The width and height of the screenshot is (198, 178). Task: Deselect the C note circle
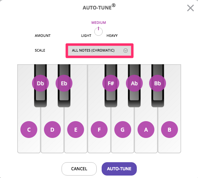(29, 130)
